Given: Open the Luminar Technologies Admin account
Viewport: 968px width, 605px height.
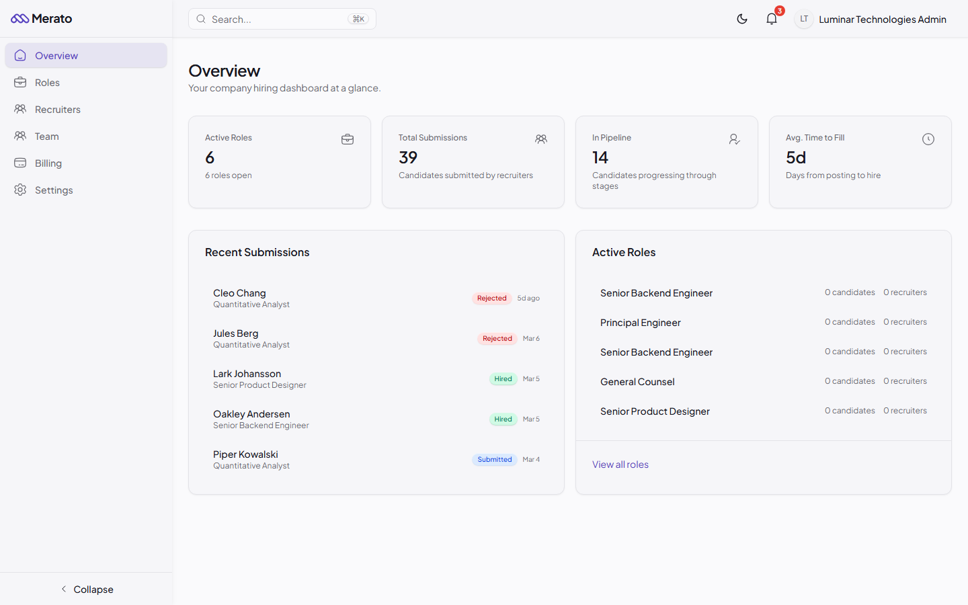Looking at the screenshot, I should [x=882, y=19].
